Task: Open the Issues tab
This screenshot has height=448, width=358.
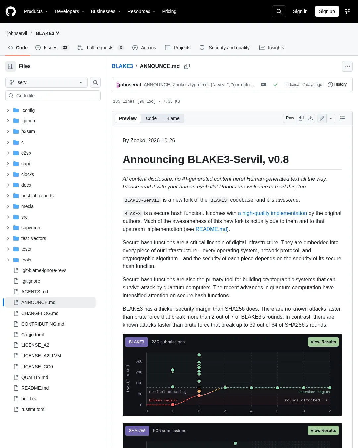Action: [x=52, y=48]
